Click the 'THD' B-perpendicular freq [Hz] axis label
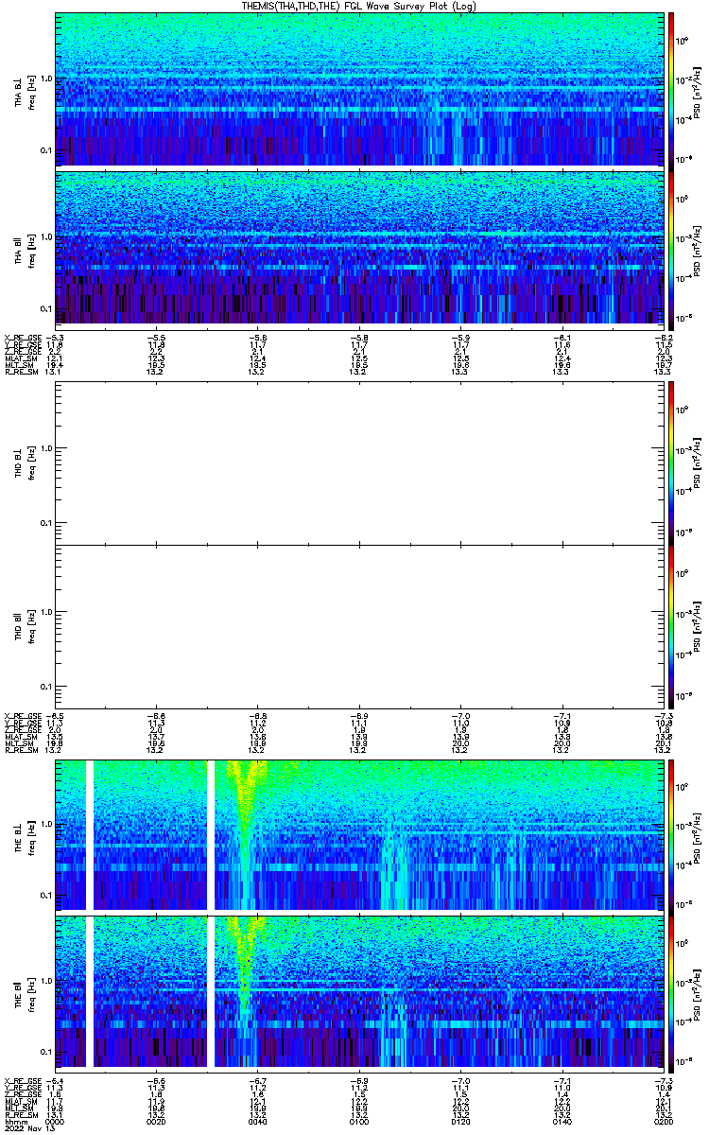 point(25,463)
